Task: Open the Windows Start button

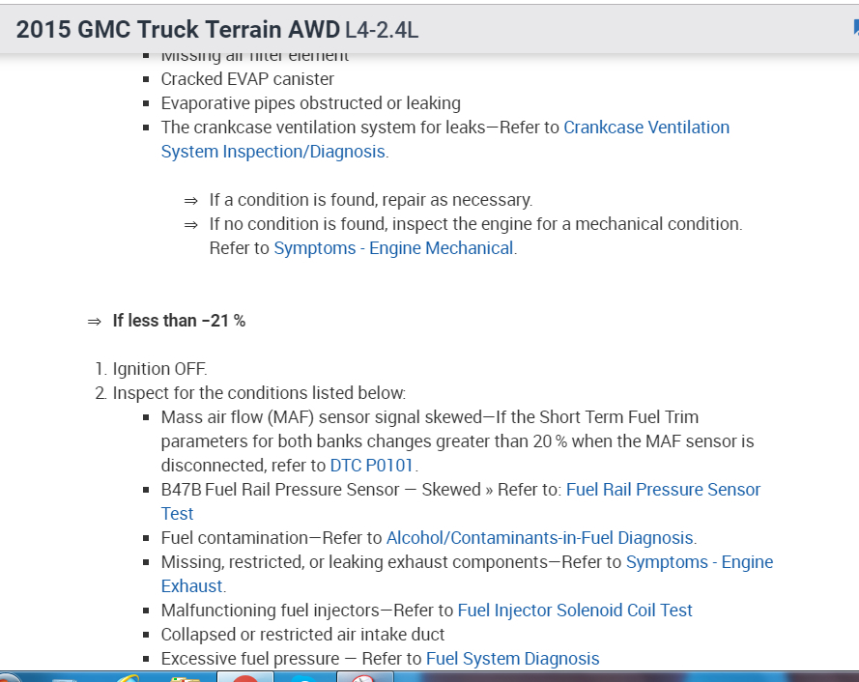Action: click(x=12, y=678)
